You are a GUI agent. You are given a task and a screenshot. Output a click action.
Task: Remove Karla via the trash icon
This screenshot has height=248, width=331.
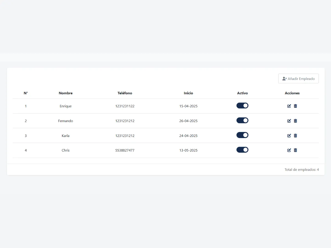(295, 136)
